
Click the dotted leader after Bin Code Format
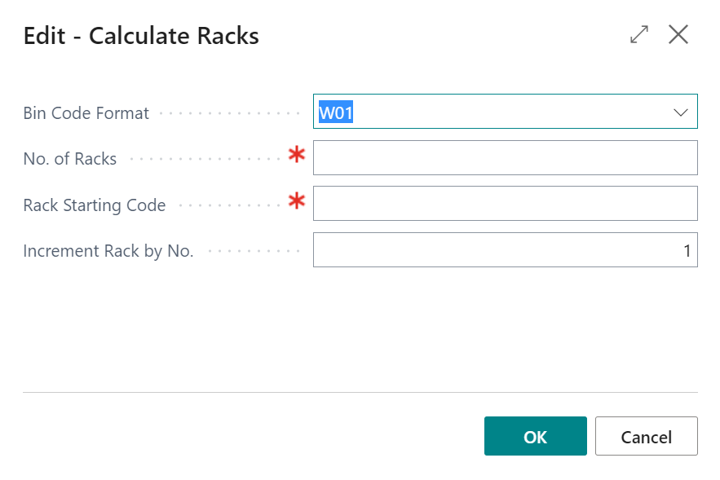pyautogui.click(x=230, y=113)
